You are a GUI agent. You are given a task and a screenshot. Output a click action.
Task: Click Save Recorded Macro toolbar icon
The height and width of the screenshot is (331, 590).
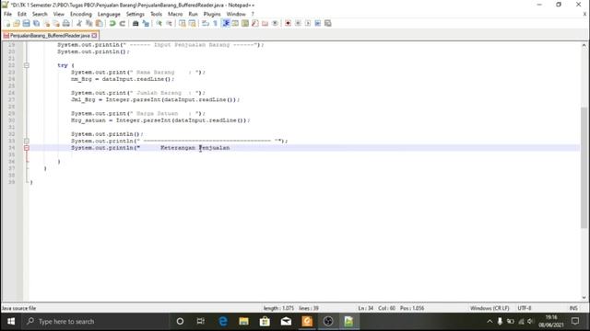[x=328, y=23]
